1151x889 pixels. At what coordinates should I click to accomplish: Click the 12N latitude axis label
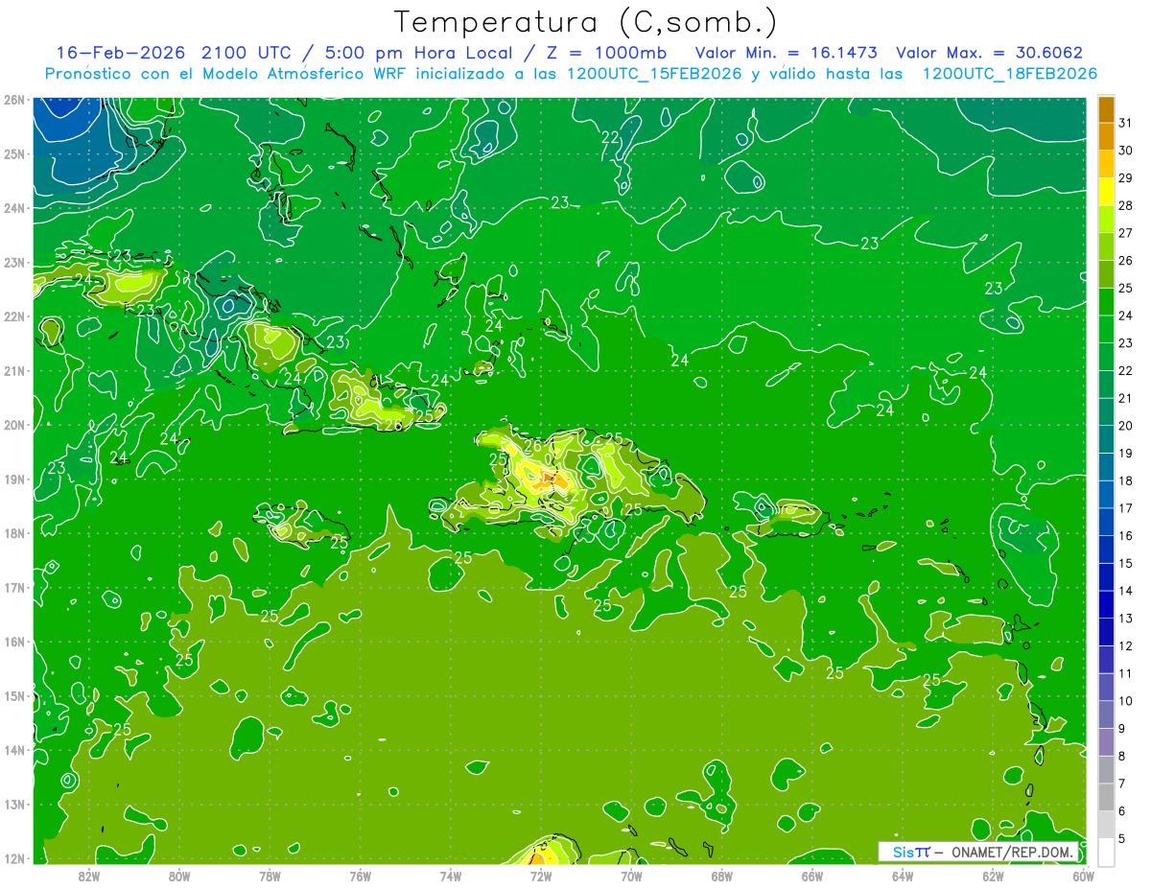click(13, 859)
